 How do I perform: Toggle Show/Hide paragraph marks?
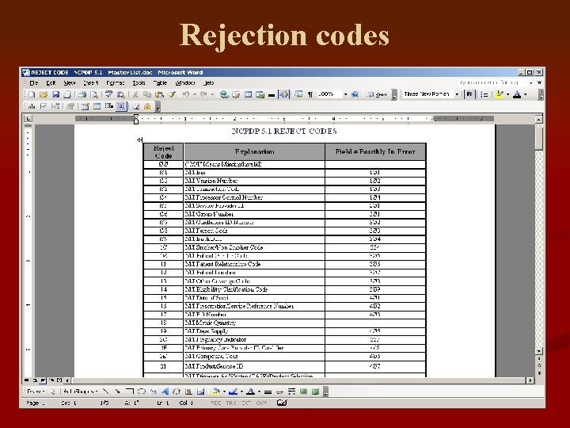[310, 94]
